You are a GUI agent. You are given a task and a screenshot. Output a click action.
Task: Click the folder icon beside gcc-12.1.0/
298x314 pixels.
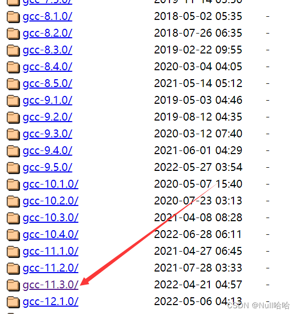click(13, 302)
